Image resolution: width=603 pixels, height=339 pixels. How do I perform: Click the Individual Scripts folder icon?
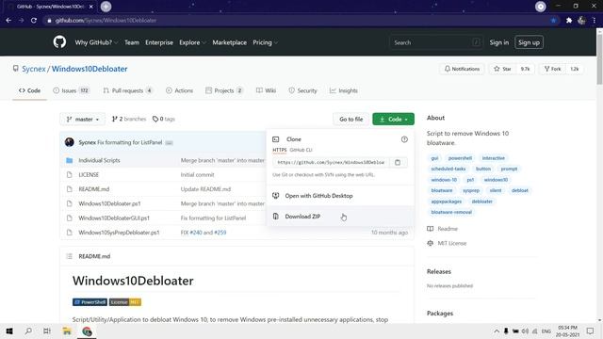[x=69, y=160]
